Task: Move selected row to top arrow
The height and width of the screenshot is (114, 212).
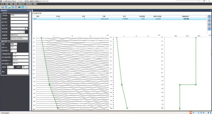Action: 209,17
